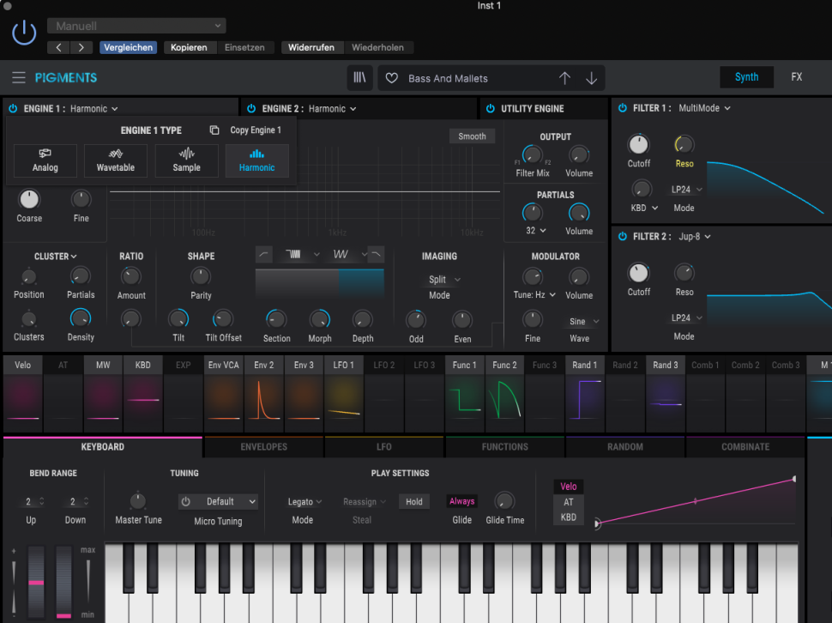
Task: Expand the Micro Tuning Default dropdown
Action: pyautogui.click(x=219, y=501)
